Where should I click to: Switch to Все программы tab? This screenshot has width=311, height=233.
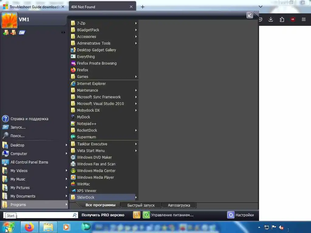(x=100, y=205)
